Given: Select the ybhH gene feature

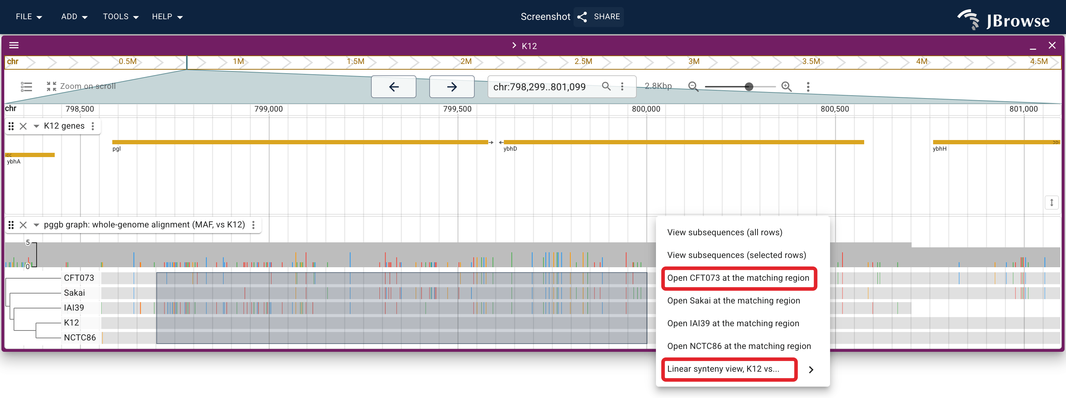Looking at the screenshot, I should pos(996,142).
